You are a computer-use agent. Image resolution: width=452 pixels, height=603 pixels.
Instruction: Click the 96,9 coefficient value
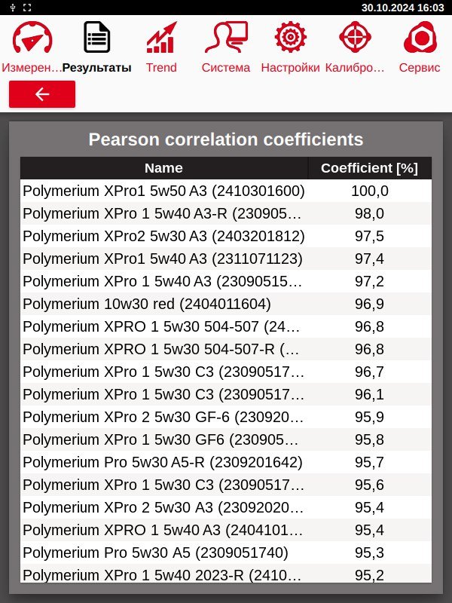(370, 304)
